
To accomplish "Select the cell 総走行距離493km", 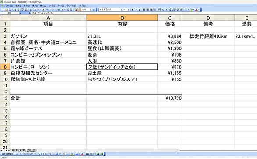I will tap(208, 36).
